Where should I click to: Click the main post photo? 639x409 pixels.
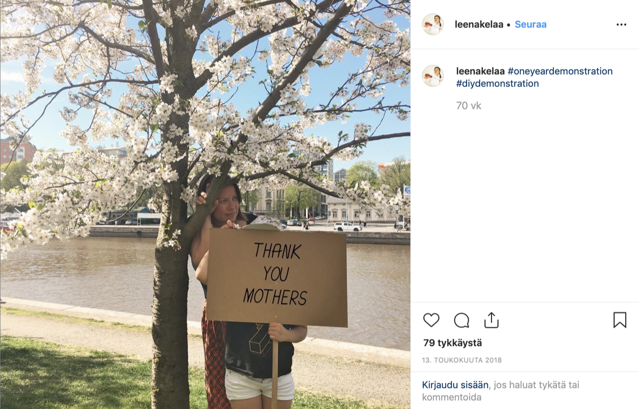(x=205, y=204)
